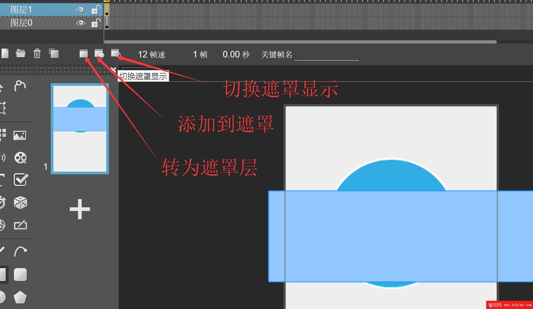The width and height of the screenshot is (533, 309).
Task: Click the layer folder icon
Action: pyautogui.click(x=20, y=53)
